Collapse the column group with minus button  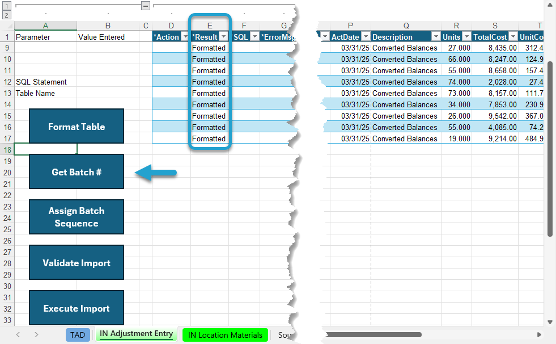point(146,6)
